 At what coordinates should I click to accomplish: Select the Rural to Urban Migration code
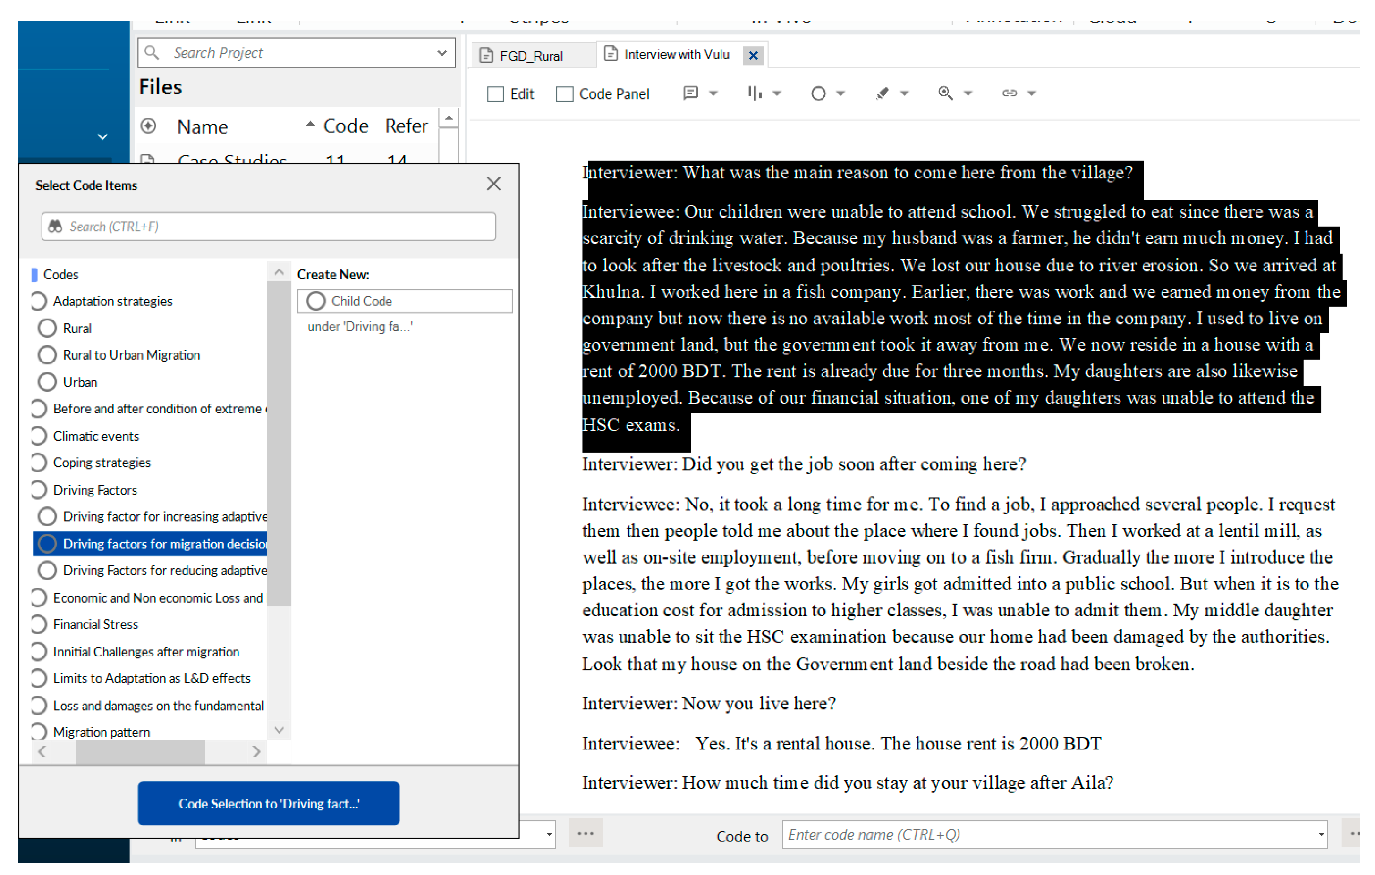coord(131,355)
